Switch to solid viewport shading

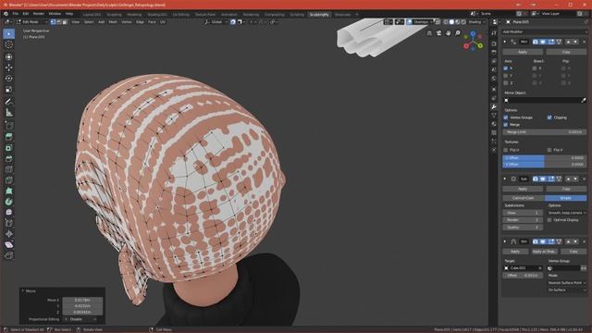(451, 22)
